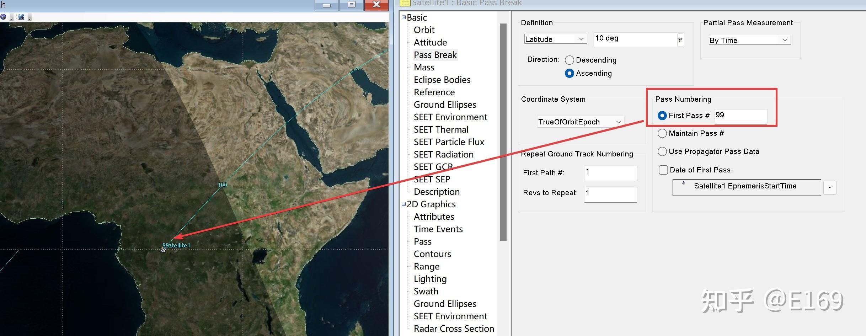Click the Satellite1 page icon in the title bar
Screen dimensions: 866x336
click(405, 3)
